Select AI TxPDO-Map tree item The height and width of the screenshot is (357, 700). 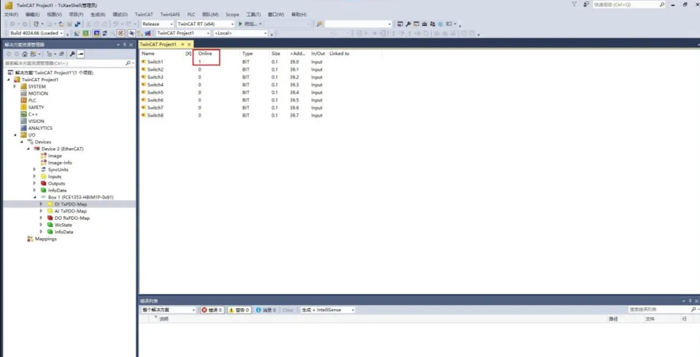click(70, 211)
